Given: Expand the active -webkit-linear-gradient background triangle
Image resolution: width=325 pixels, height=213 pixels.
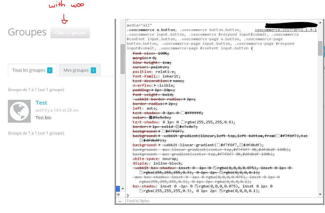Looking at the screenshot, I should [160, 145].
